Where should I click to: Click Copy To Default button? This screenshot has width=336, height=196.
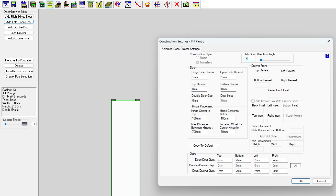(x=203, y=146)
